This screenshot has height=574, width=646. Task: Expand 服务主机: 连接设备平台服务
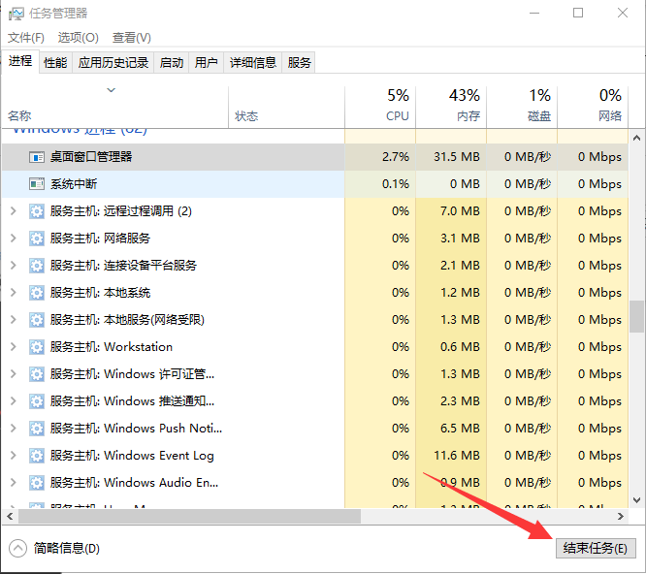14,266
